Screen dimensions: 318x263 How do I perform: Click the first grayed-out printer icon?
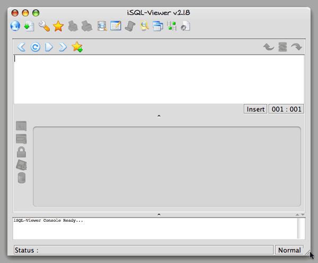(x=73, y=26)
